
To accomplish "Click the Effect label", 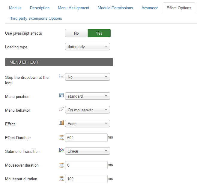I will coord(10,124).
